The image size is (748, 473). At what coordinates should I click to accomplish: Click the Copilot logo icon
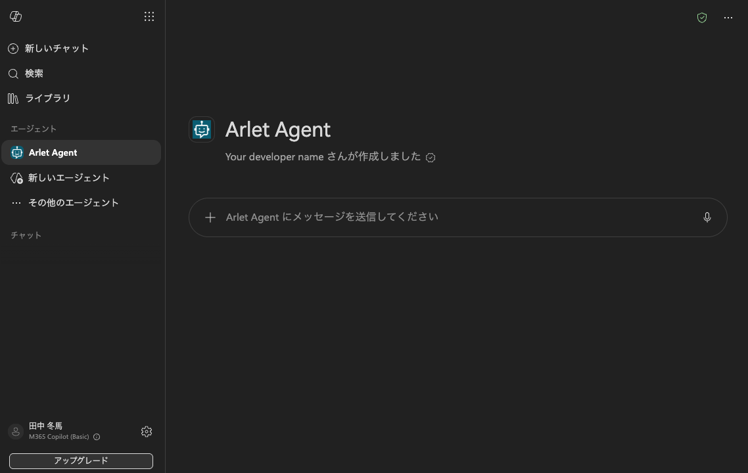click(x=16, y=16)
